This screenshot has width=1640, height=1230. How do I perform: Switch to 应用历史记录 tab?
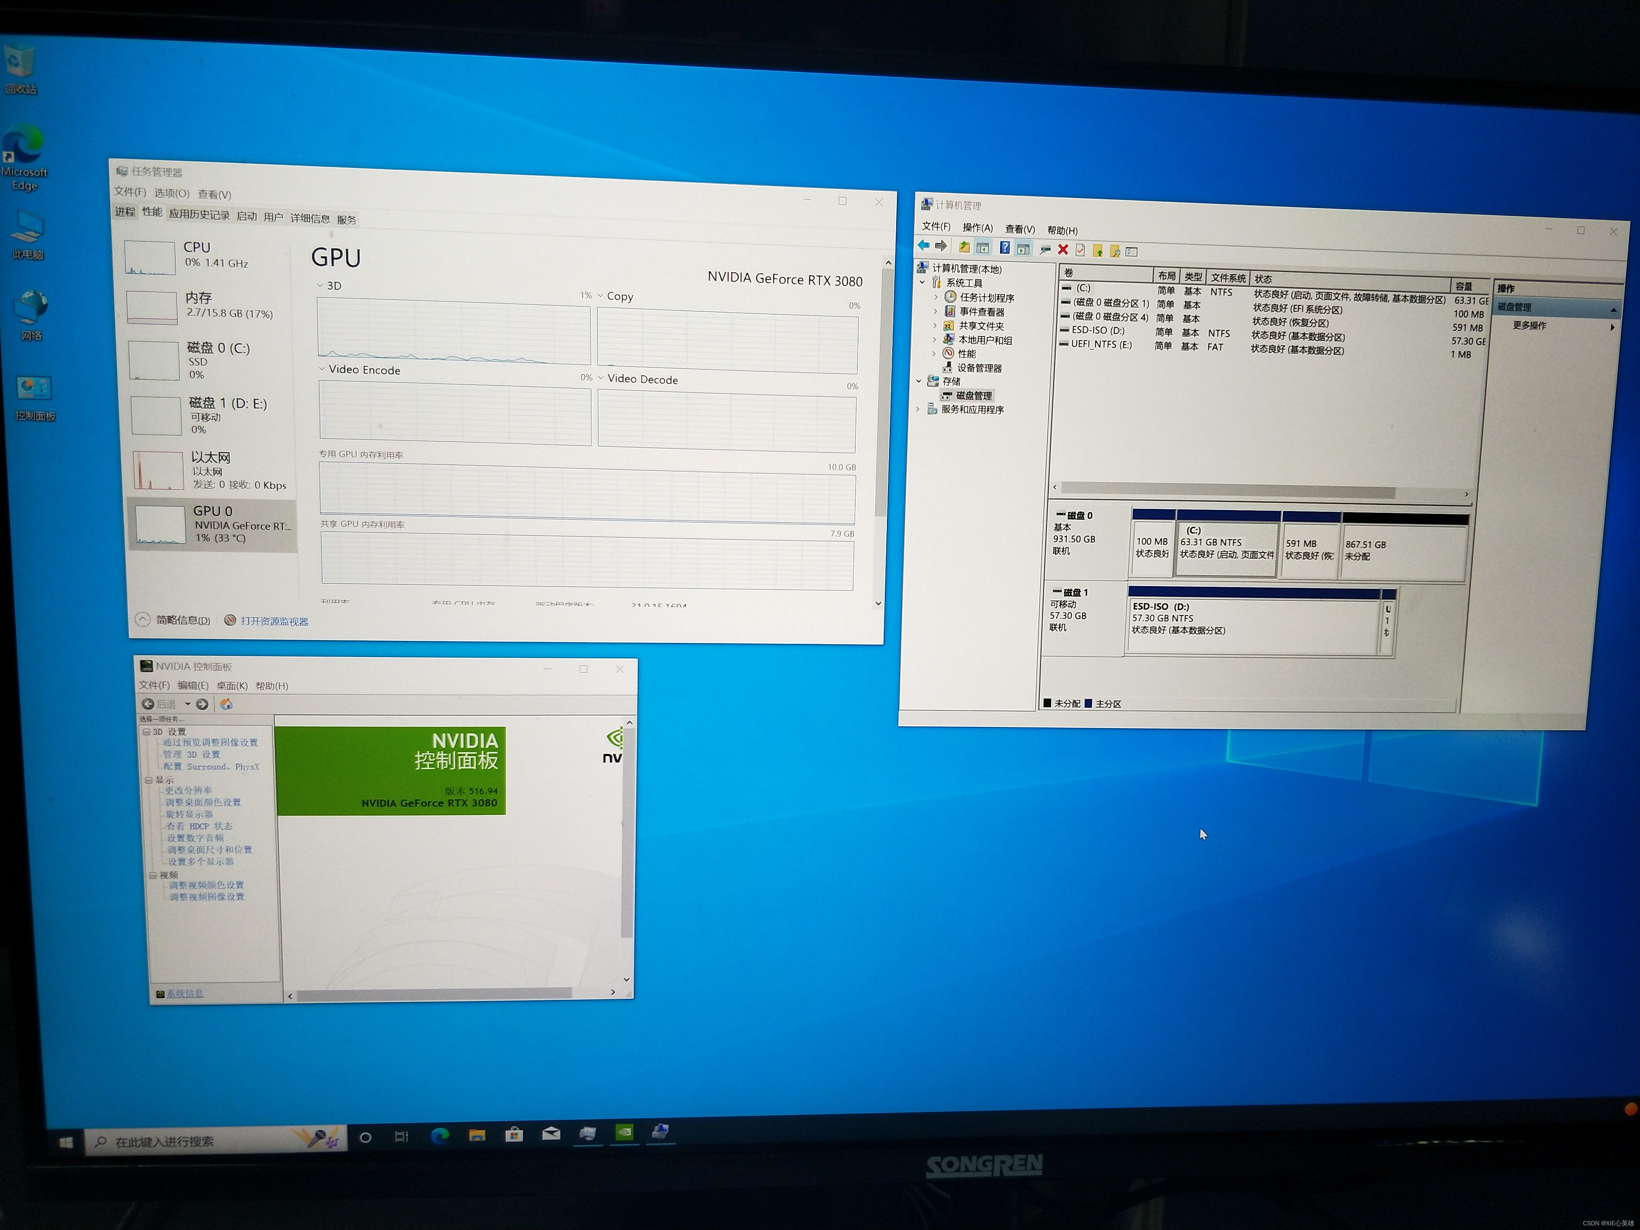click(x=199, y=214)
